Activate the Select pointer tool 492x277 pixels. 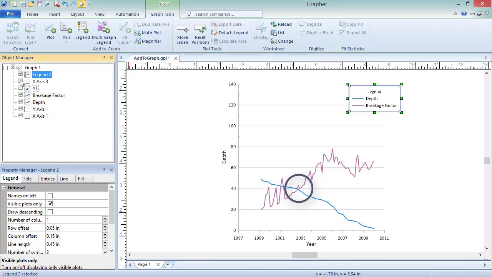81,4
